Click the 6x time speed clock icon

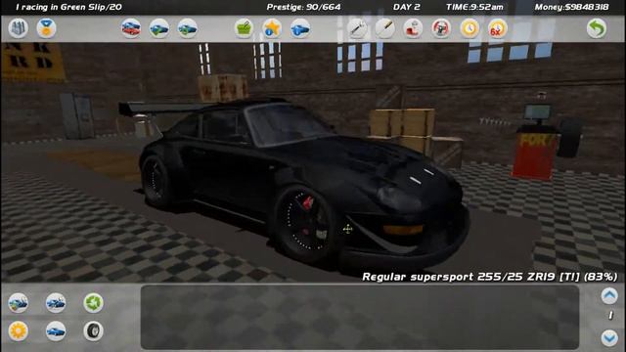click(x=498, y=28)
